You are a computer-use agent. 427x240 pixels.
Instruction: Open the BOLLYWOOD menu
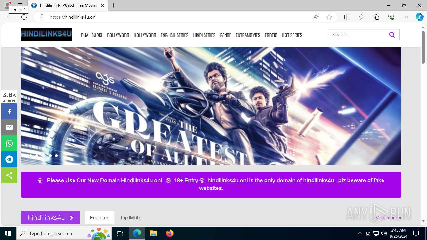tap(118, 35)
